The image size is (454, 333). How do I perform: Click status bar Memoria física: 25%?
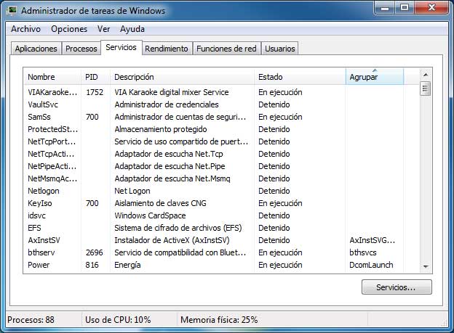(219, 320)
